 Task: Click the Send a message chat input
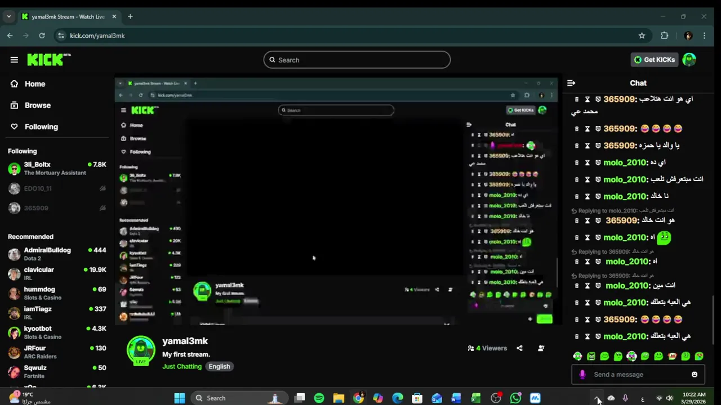[638, 375]
